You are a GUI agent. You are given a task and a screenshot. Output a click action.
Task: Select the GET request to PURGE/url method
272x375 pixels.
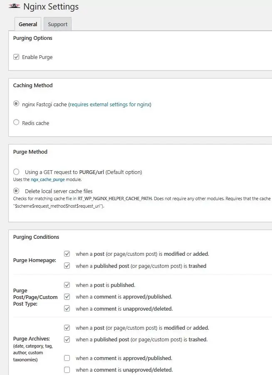(x=17, y=172)
